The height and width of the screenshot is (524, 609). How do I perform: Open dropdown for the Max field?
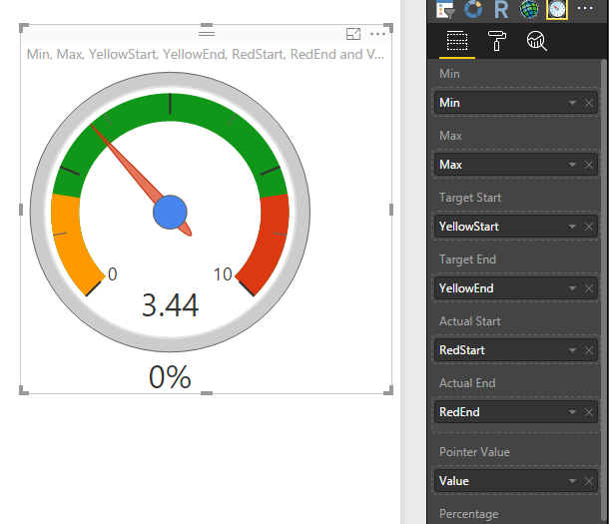coord(572,165)
